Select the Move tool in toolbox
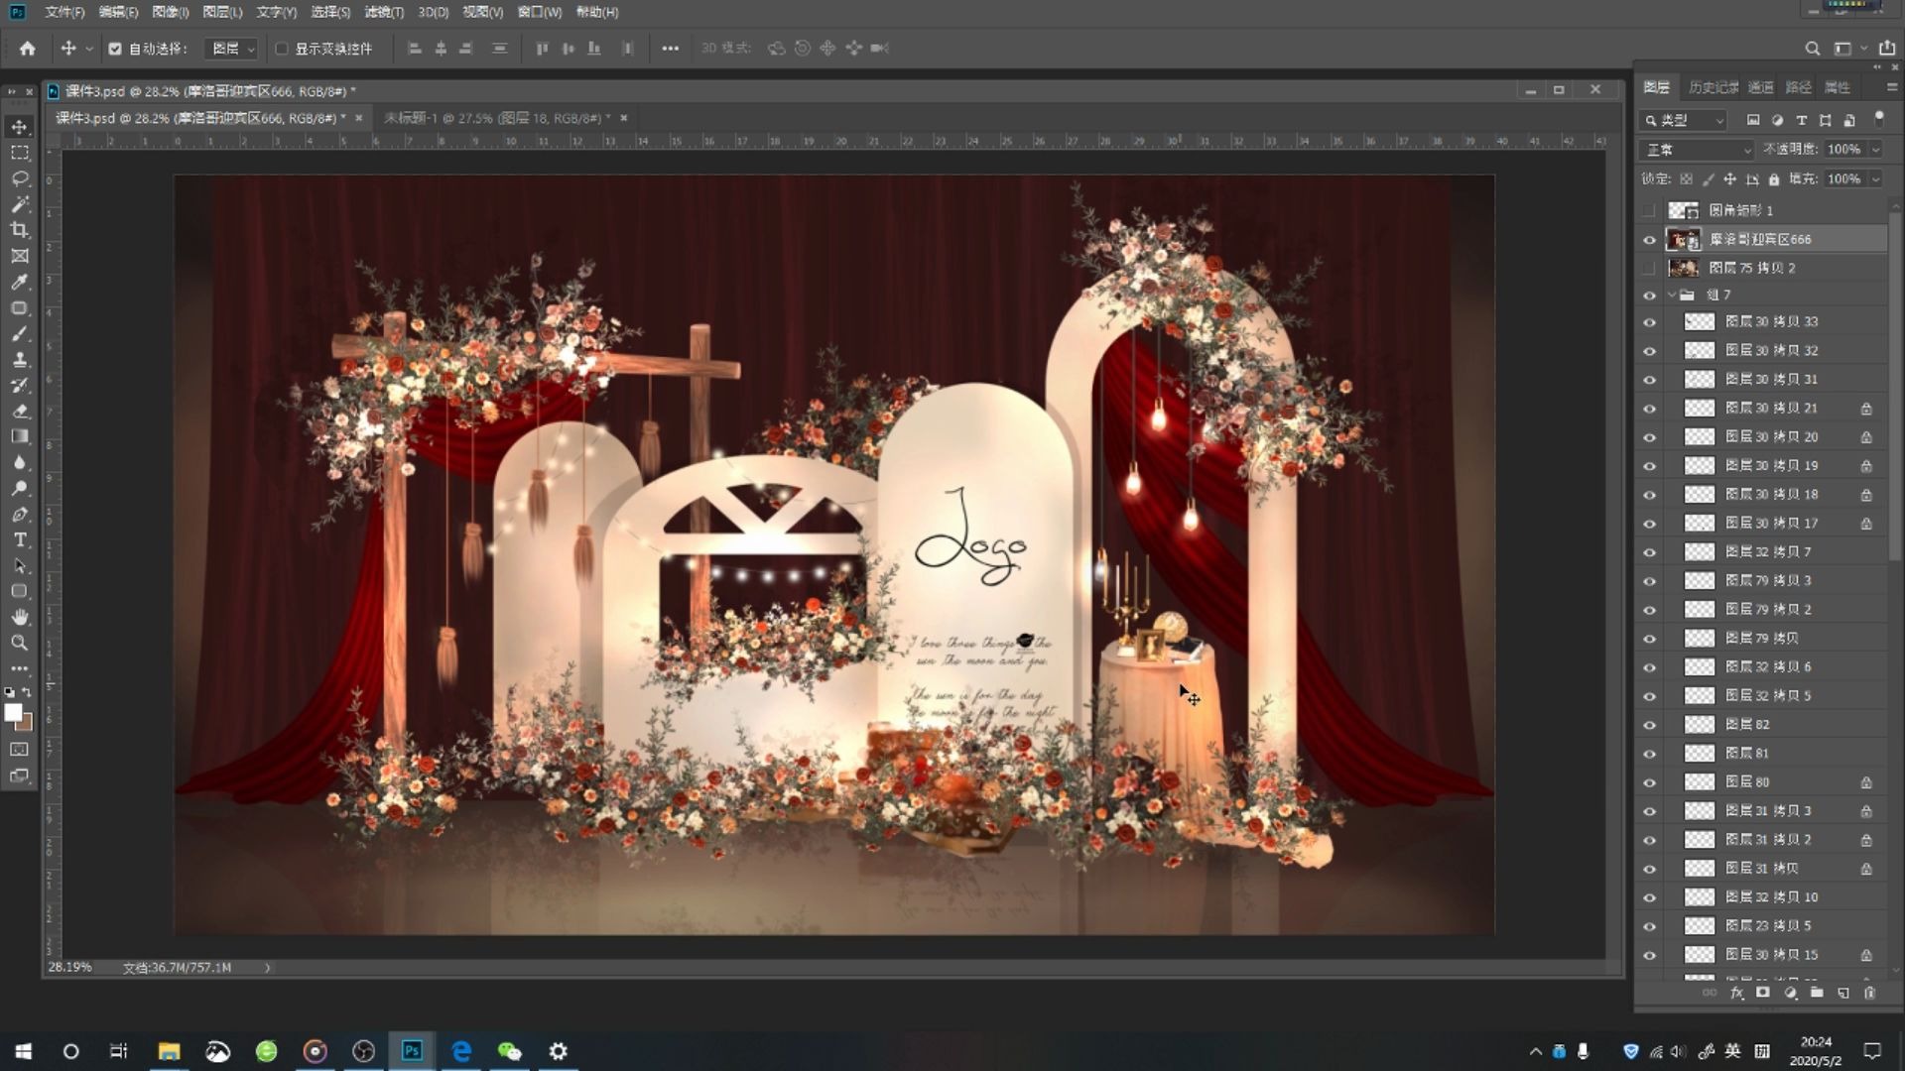This screenshot has height=1071, width=1905. 19,127
